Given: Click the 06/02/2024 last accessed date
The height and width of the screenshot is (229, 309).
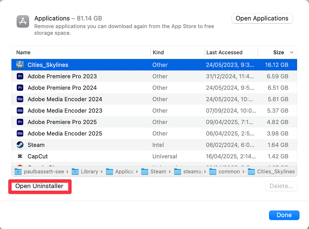Looking at the screenshot, I should click(230, 145).
